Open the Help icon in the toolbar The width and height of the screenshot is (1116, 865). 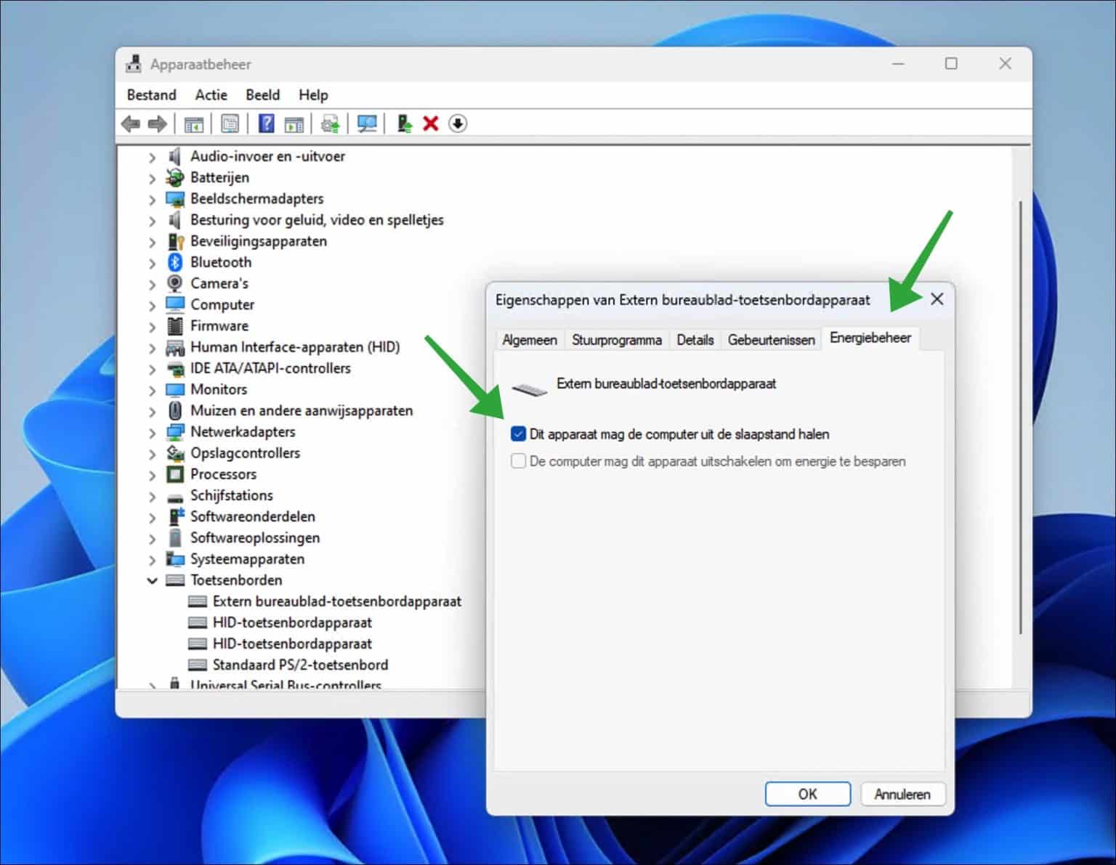click(x=266, y=123)
